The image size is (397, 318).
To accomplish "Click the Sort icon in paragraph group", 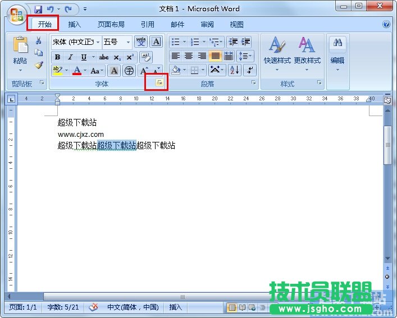I will (234, 70).
